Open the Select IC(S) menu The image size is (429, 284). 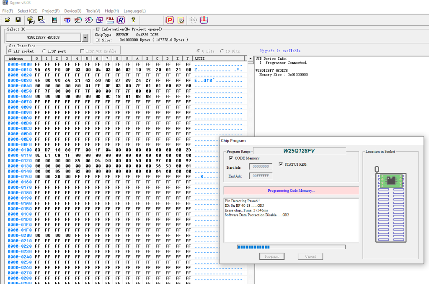[x=27, y=11]
